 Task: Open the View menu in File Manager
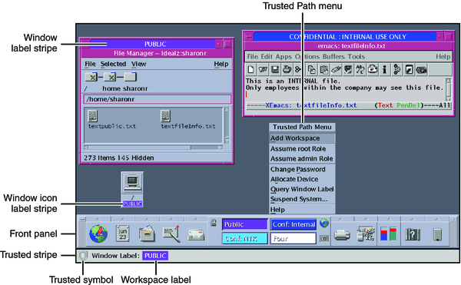pyautogui.click(x=139, y=64)
